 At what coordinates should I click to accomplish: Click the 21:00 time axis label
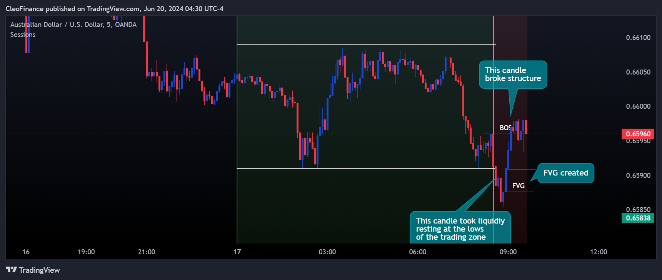147,252
